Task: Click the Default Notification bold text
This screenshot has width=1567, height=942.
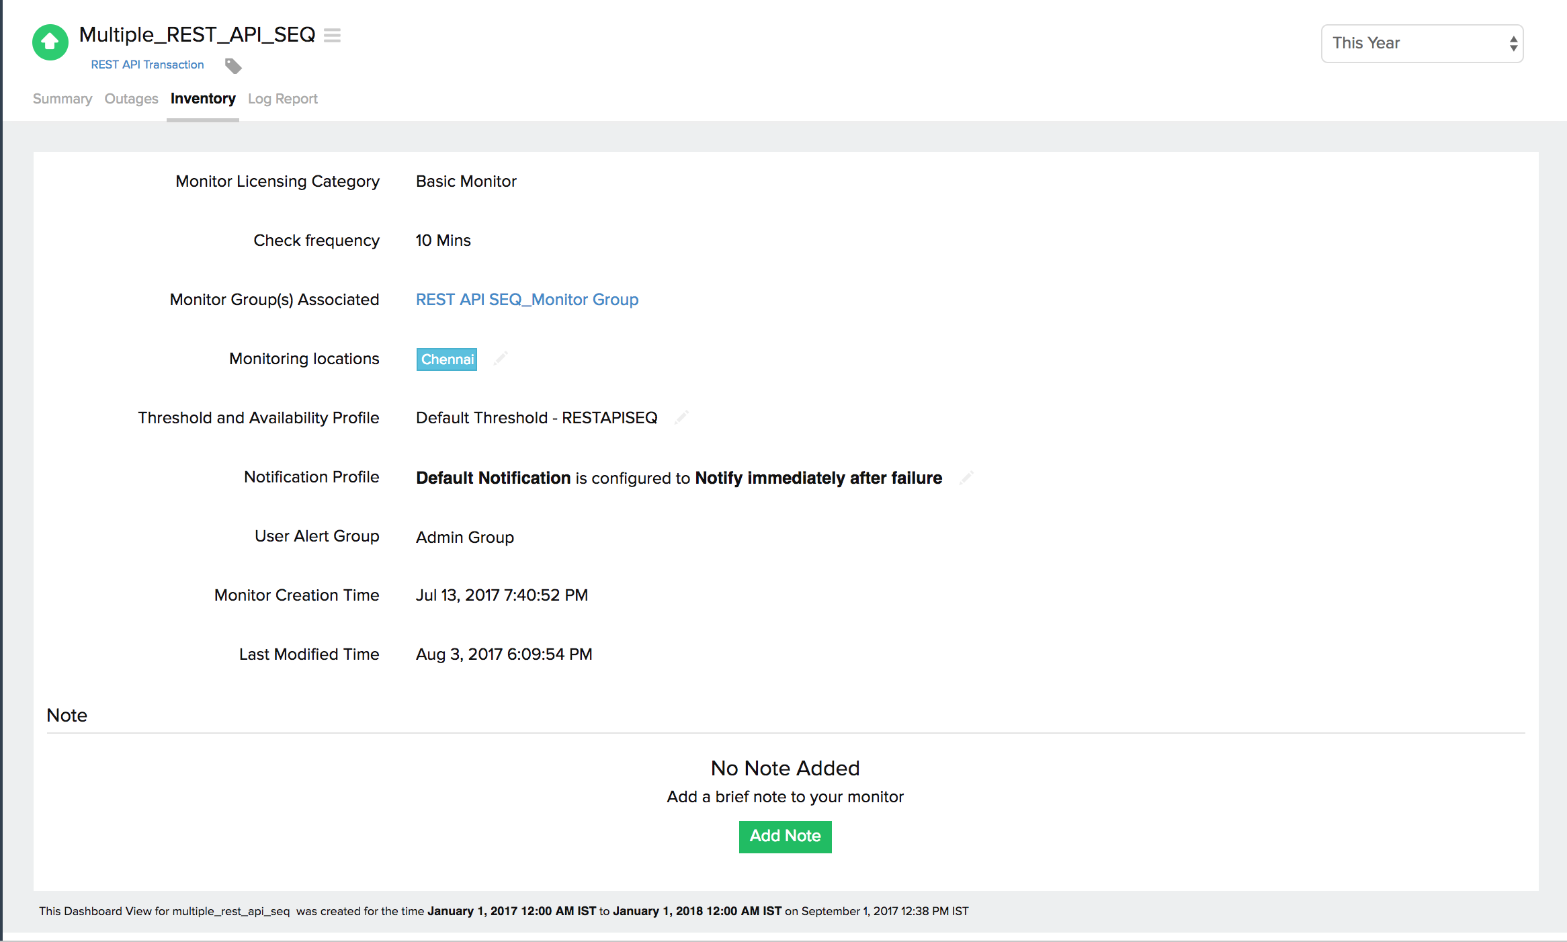Action: coord(493,478)
